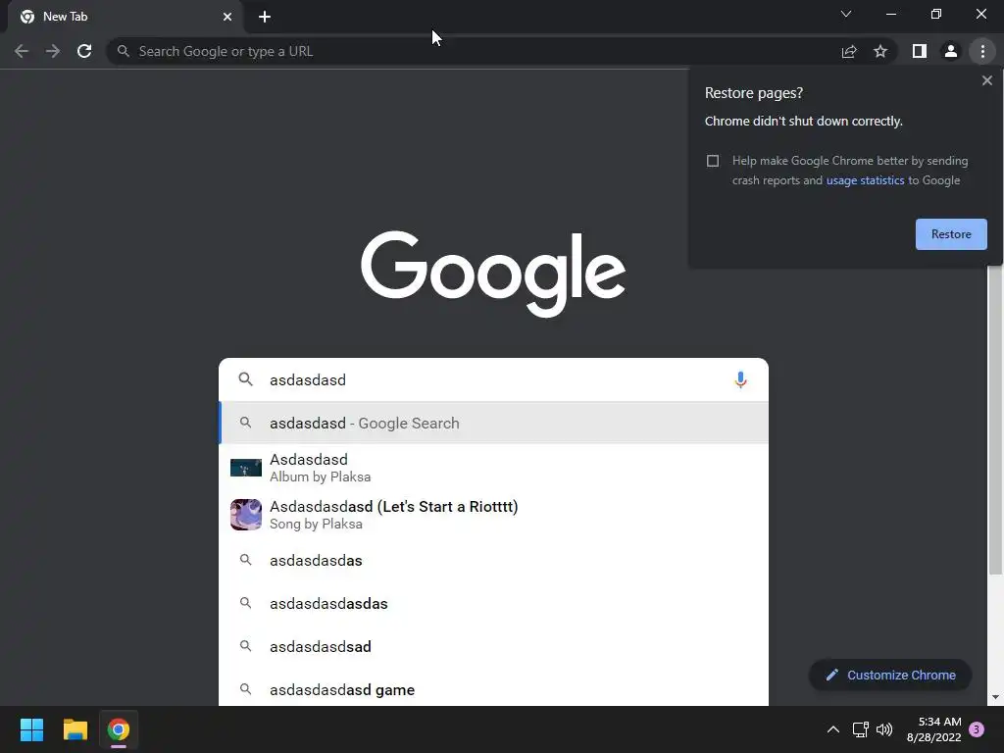Viewport: 1004px width, 753px height.
Task: Dismiss the Restore pages popup
Action: tap(986, 80)
